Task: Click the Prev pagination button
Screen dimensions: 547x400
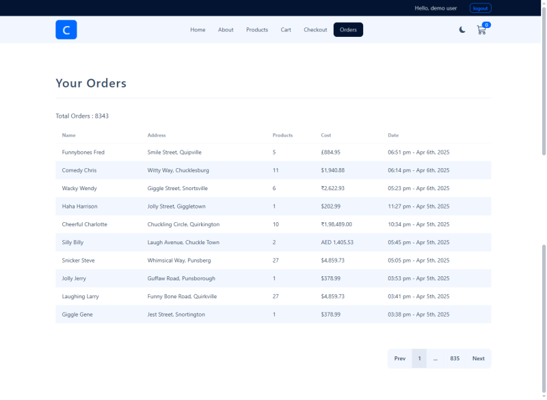Action: pyautogui.click(x=400, y=358)
